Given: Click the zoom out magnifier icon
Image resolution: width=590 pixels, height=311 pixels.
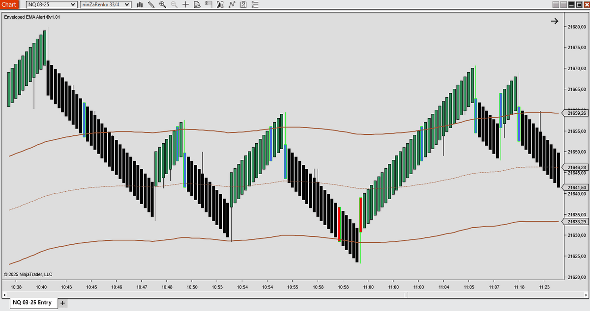Looking at the screenshot, I should [x=174, y=4].
